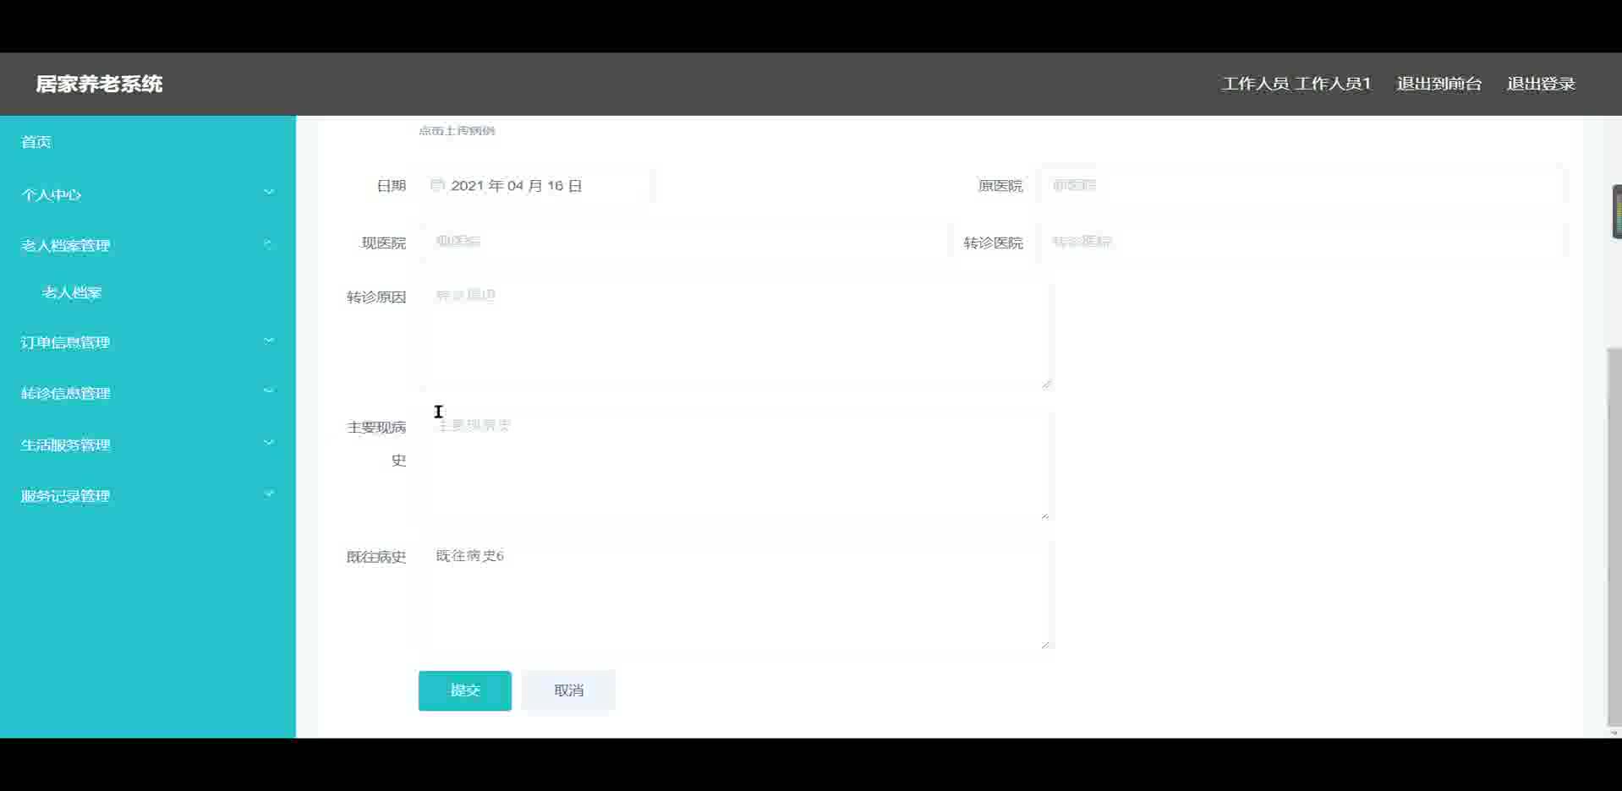Click the 个人中心 chevron arrow
The width and height of the screenshot is (1622, 791).
[269, 193]
